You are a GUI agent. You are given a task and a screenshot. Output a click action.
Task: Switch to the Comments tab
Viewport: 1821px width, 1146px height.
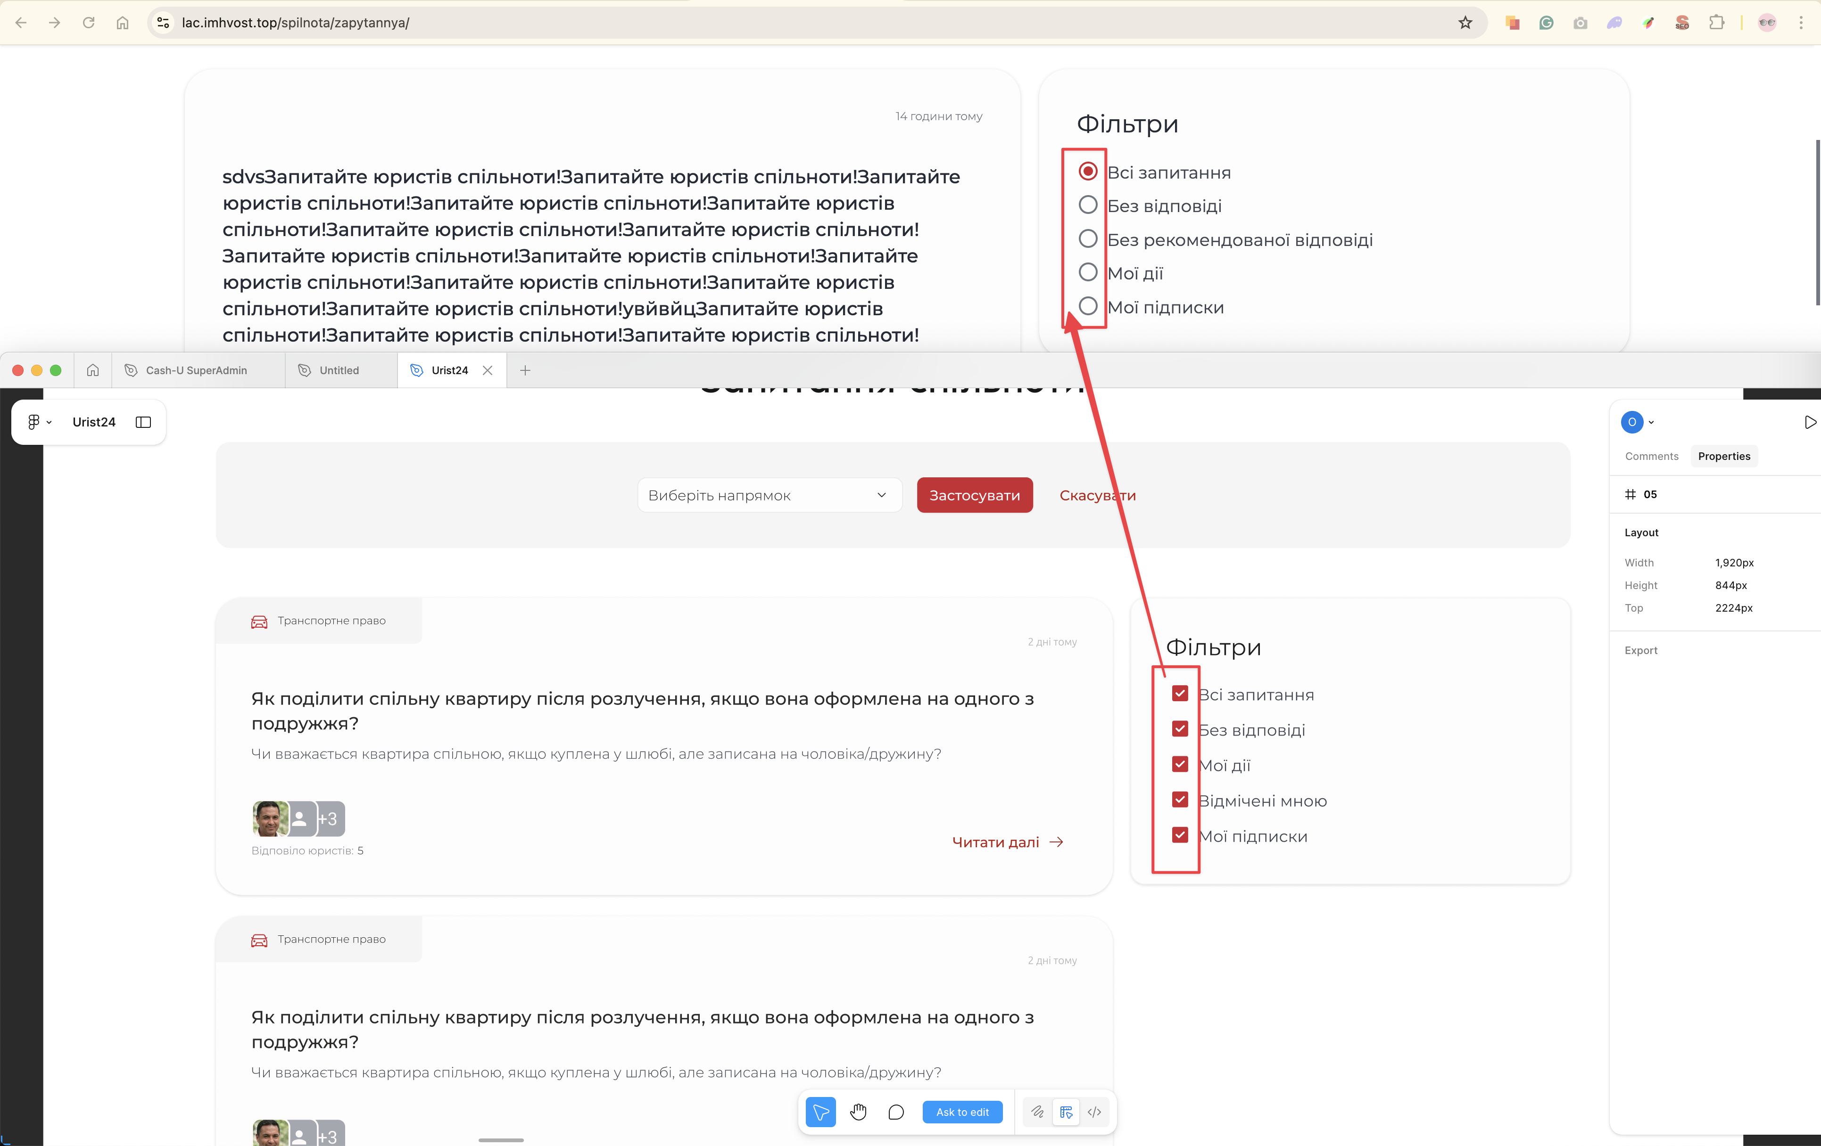(1652, 456)
